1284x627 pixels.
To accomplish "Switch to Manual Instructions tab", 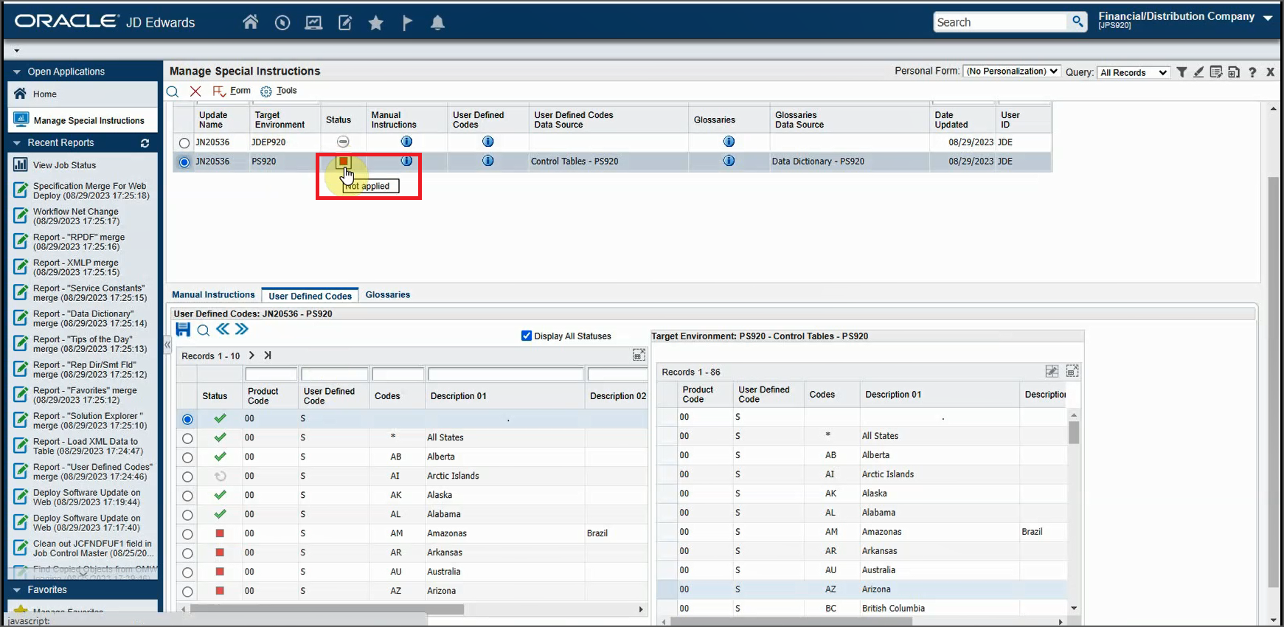I will point(213,294).
